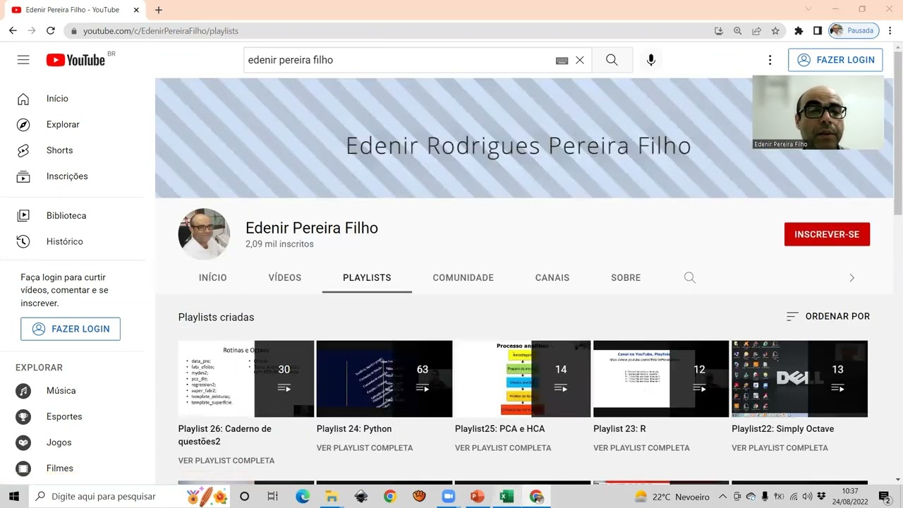
Task: Open Playlist 26: Caderno de questões2 title
Action: [x=224, y=435]
